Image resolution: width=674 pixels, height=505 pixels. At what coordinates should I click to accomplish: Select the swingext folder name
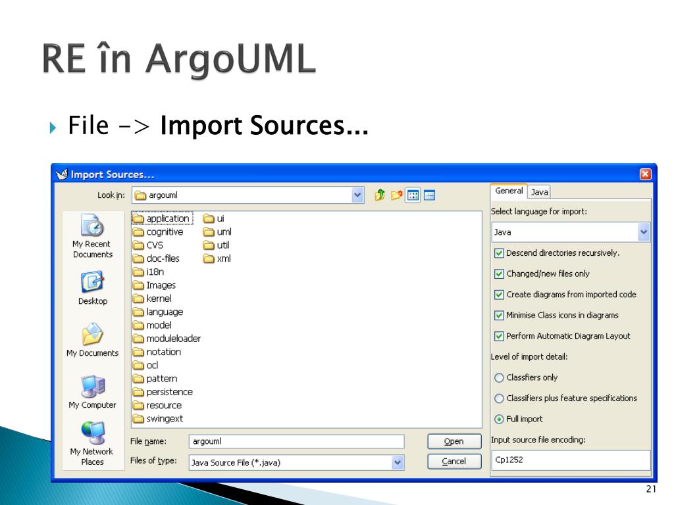[x=165, y=419]
